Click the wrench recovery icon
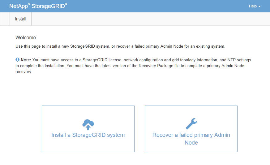270x165 pixels. (191, 124)
